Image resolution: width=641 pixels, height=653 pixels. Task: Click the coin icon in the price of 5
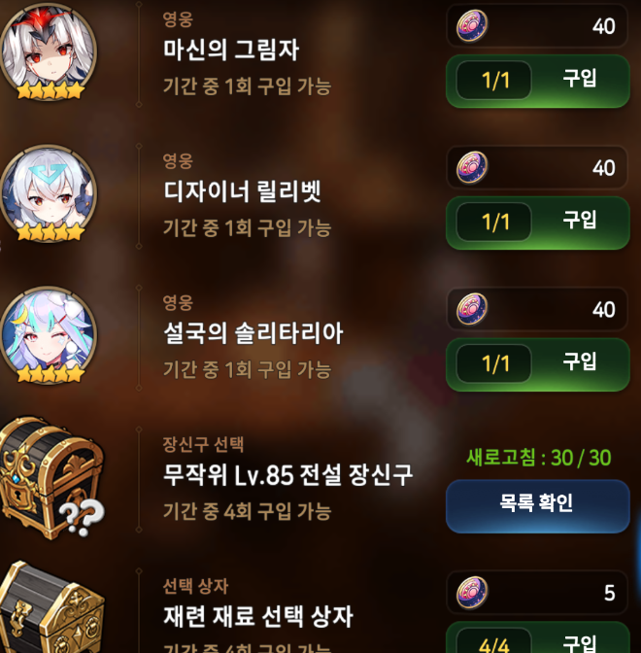(x=472, y=592)
